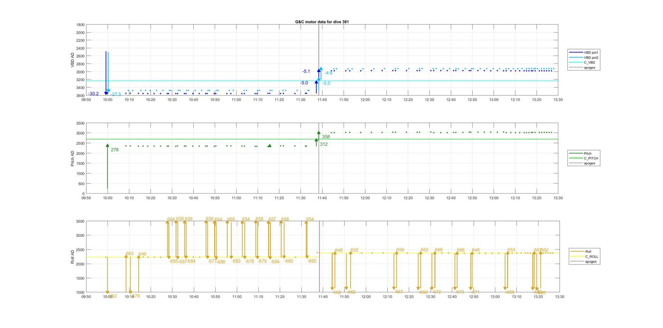Click the '652' roll annotation
Viewport: 663px width, 328px height.
click(355, 250)
